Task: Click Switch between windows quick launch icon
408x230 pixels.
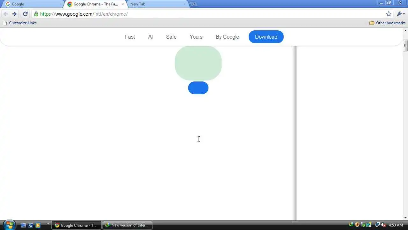Action: [x=31, y=225]
